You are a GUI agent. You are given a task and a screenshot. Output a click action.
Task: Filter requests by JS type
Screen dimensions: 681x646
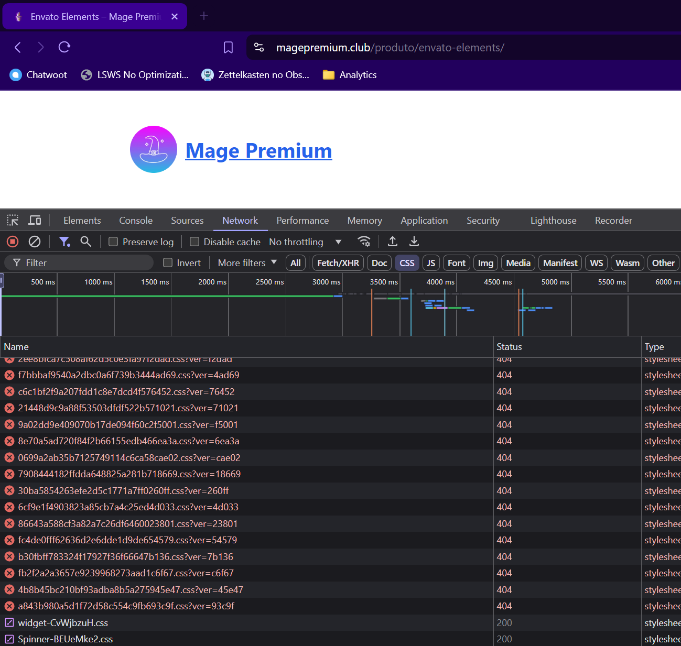(x=431, y=263)
